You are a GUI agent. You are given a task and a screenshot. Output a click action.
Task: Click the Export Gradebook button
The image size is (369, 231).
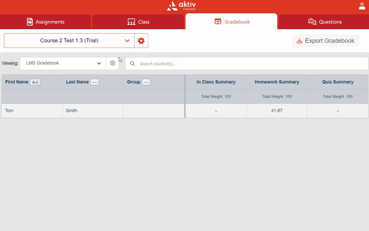point(325,41)
